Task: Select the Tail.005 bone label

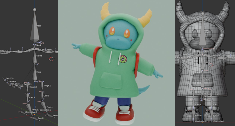Action: [x=10, y=78]
